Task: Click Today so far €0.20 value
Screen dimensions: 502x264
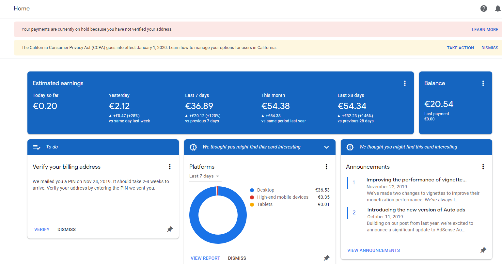Action: pyautogui.click(x=45, y=106)
